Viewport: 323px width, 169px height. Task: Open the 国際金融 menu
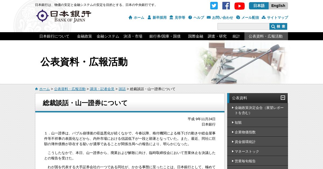[196, 36]
